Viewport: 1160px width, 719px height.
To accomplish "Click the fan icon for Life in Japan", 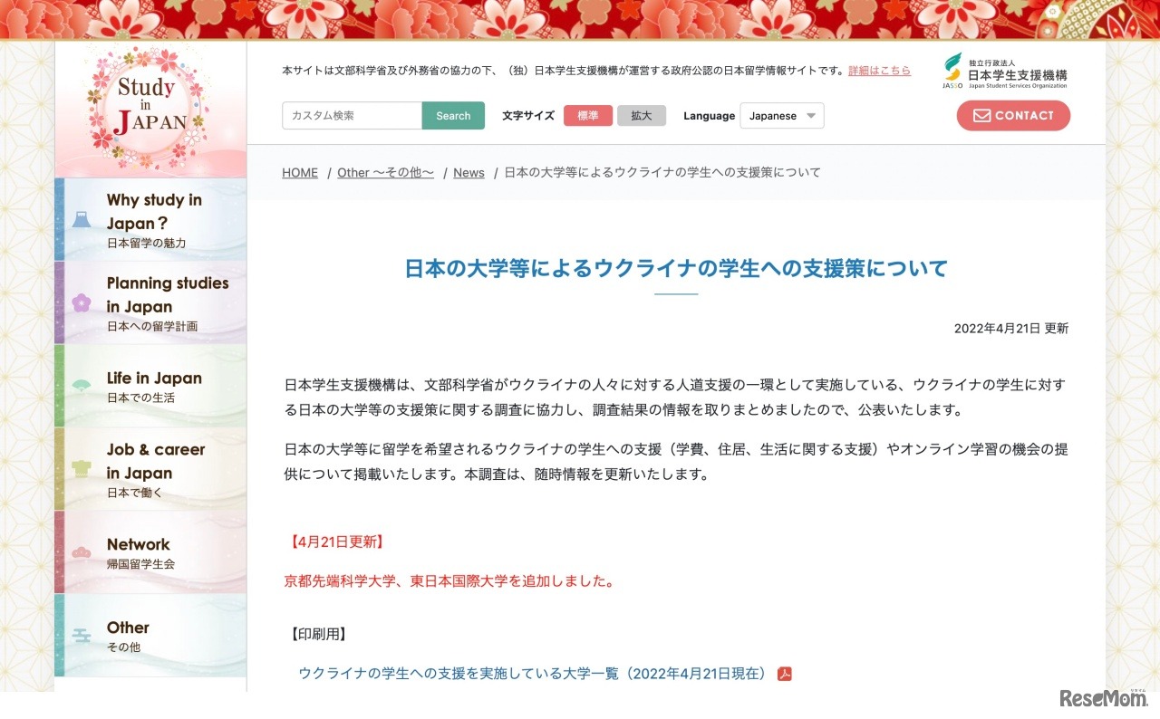I will pyautogui.click(x=82, y=384).
